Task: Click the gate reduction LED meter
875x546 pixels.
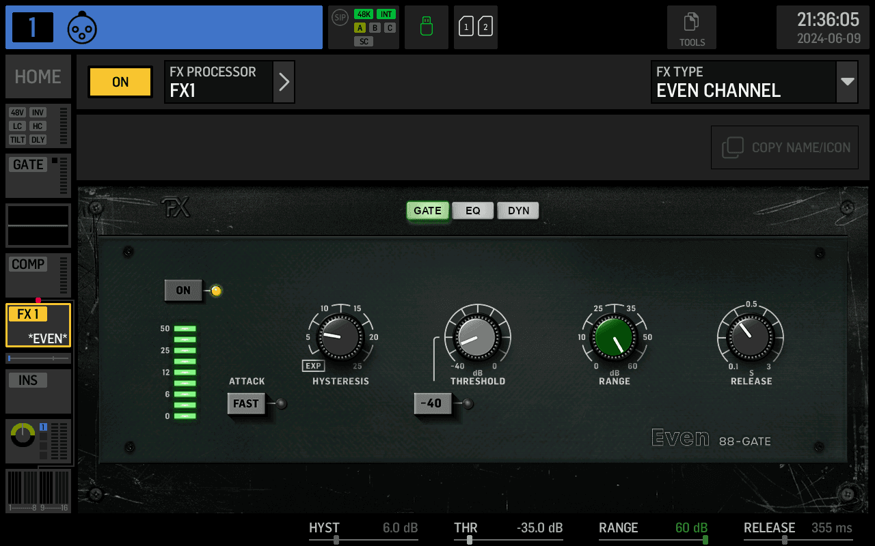Action: coord(185,372)
